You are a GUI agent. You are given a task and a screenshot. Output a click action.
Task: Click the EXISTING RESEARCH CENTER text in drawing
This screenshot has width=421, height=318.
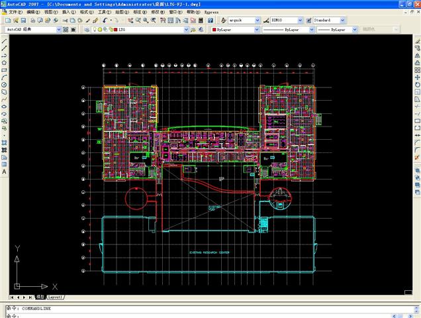click(209, 252)
